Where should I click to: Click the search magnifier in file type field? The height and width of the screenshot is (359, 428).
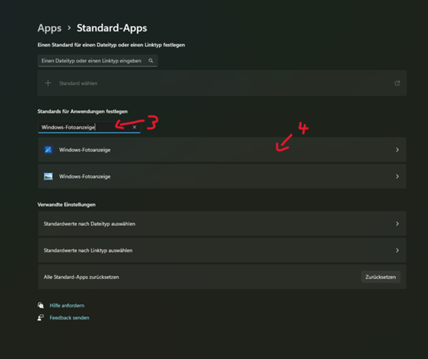pos(151,61)
